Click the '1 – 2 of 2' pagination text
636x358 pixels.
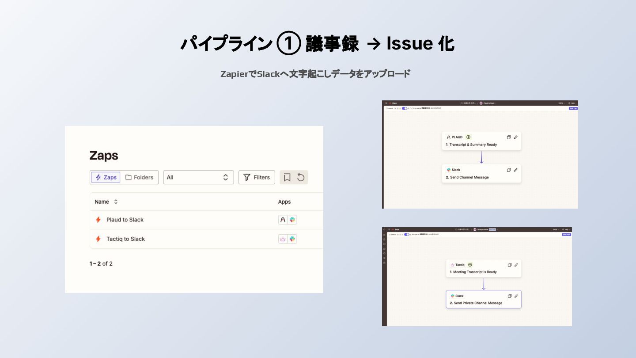point(101,264)
